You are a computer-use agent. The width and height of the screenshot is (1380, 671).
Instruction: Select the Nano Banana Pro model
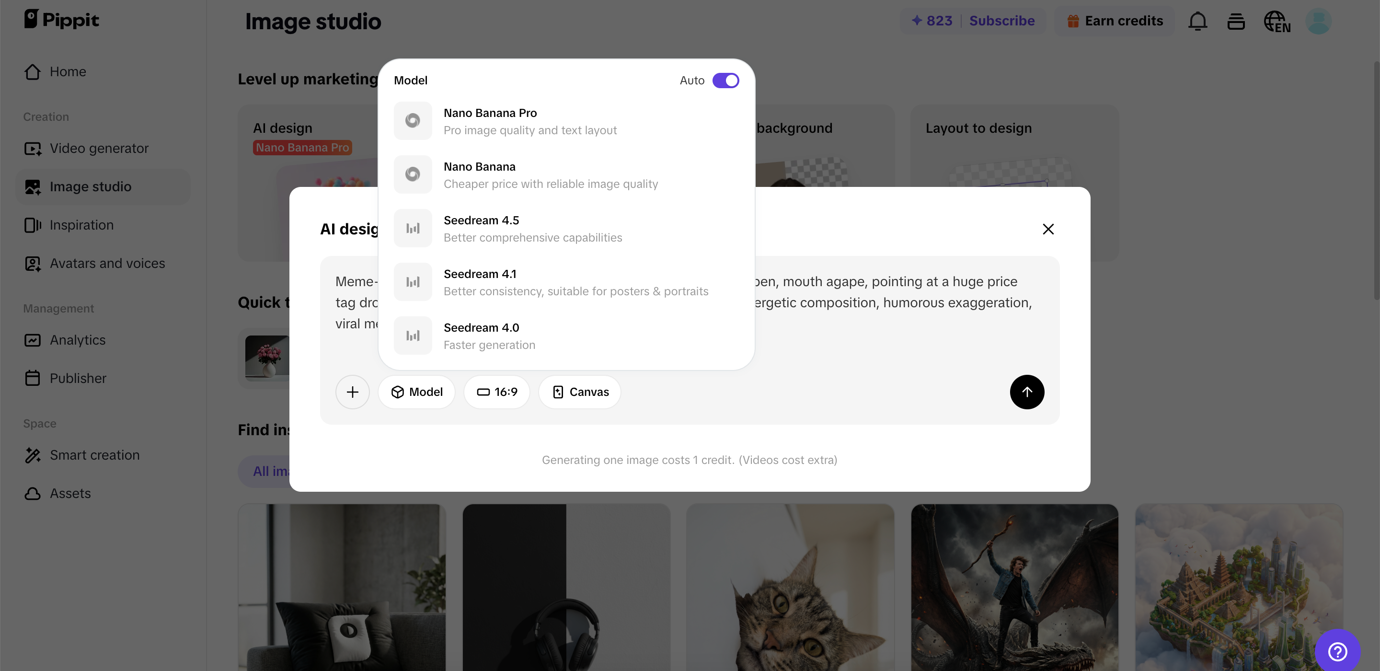566,121
